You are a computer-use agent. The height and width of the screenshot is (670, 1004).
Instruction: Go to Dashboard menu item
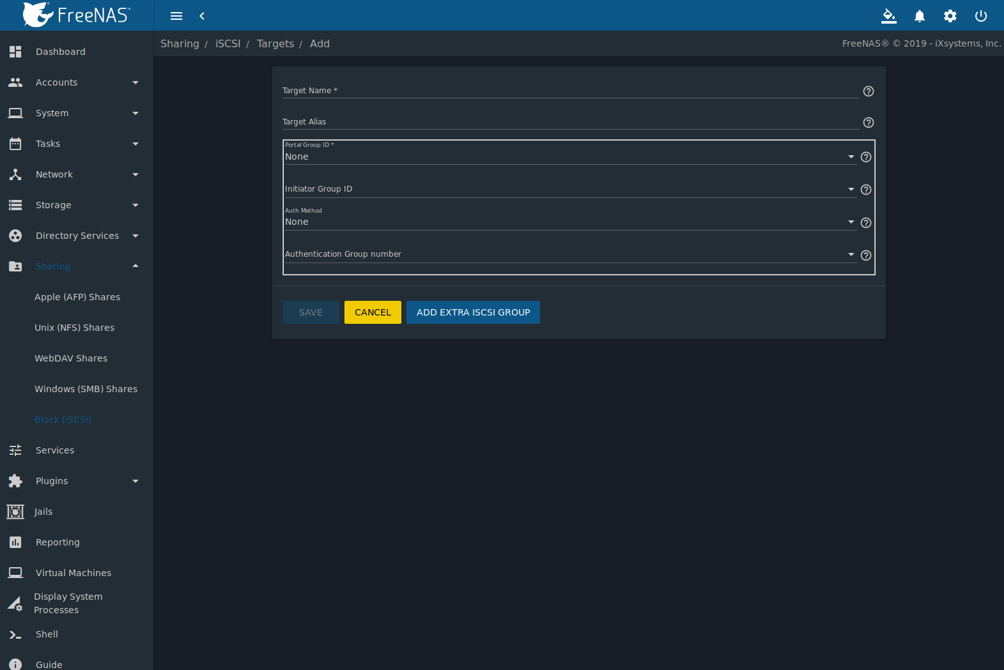click(x=77, y=52)
